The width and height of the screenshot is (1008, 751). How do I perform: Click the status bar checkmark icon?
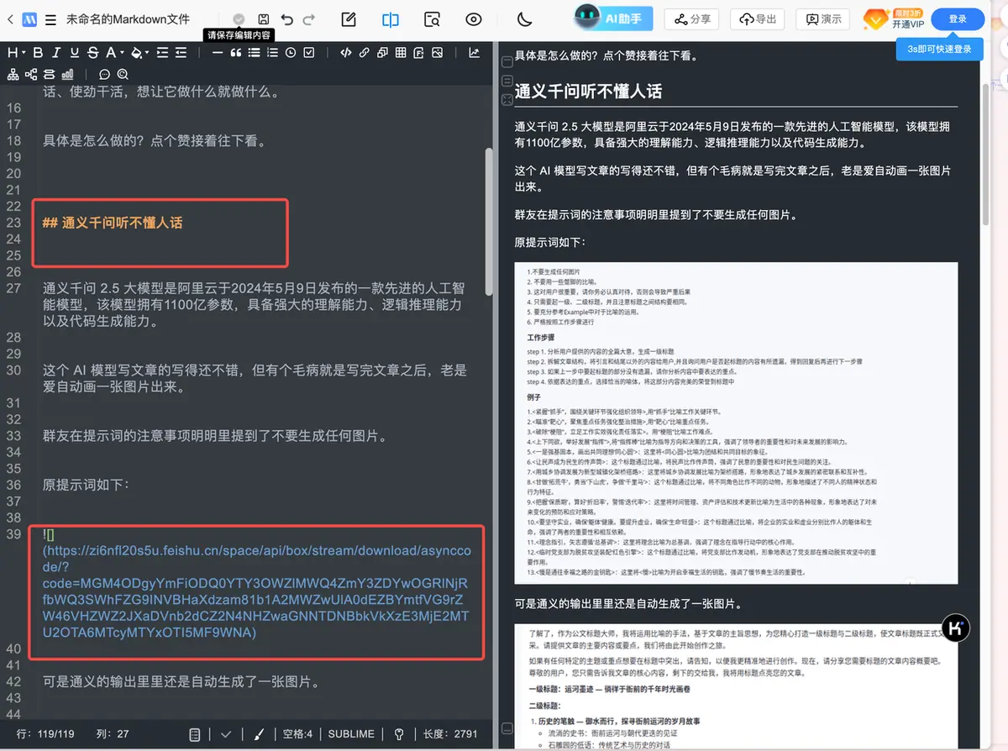pyautogui.click(x=226, y=734)
